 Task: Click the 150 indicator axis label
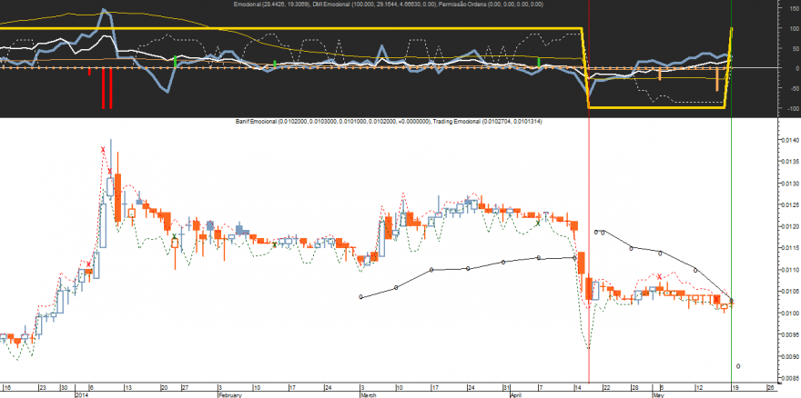(795, 9)
